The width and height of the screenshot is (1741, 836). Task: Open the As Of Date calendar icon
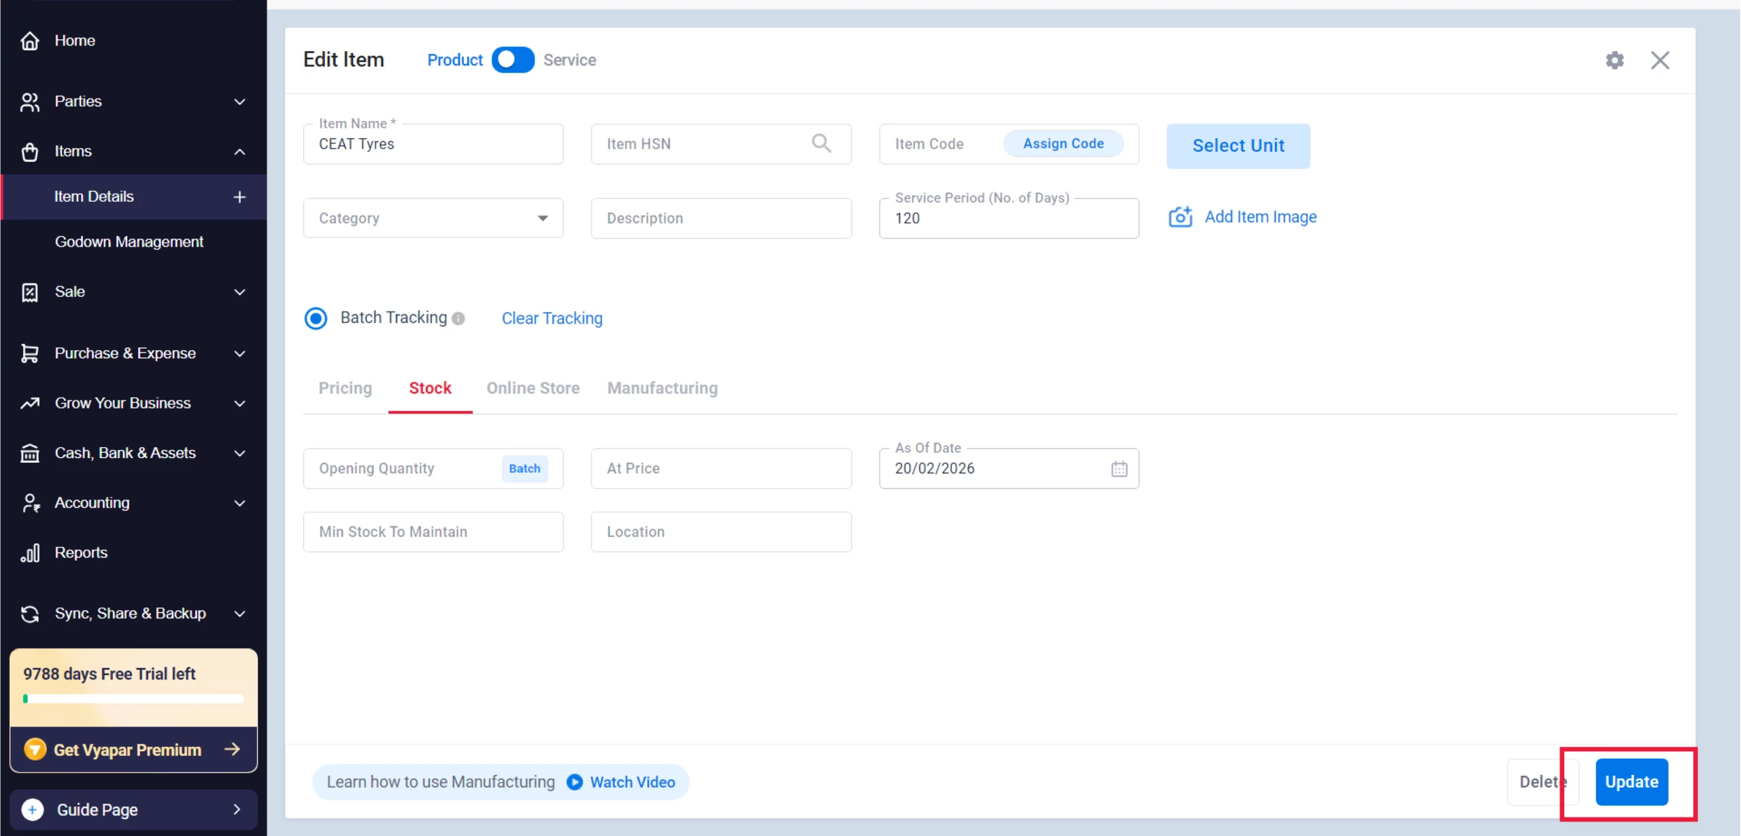click(x=1119, y=468)
